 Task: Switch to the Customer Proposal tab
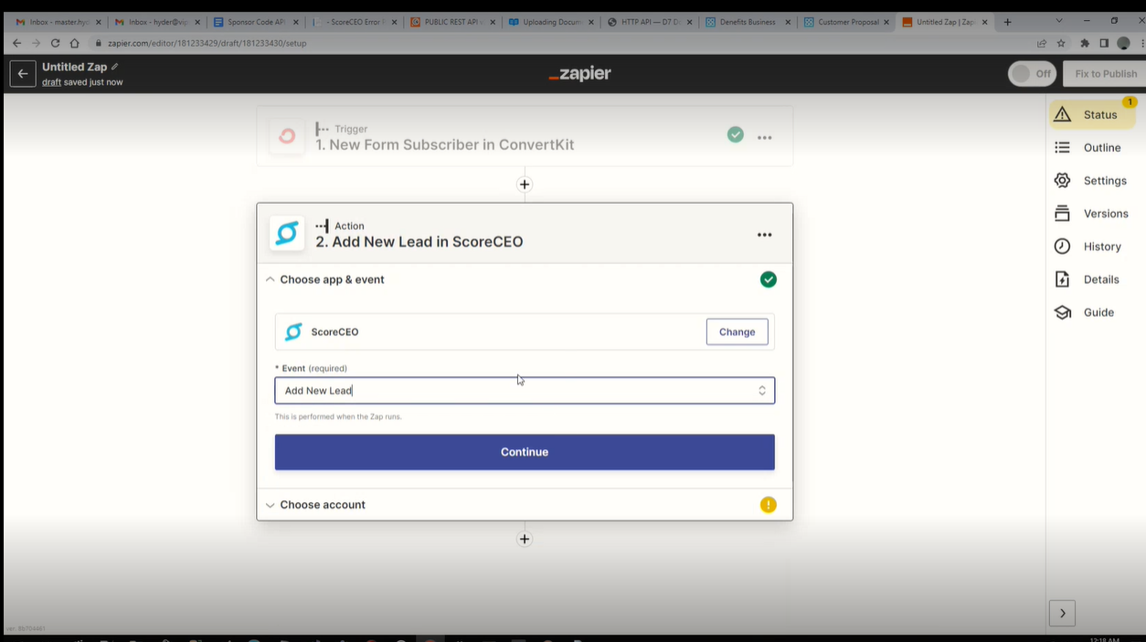pyautogui.click(x=846, y=22)
